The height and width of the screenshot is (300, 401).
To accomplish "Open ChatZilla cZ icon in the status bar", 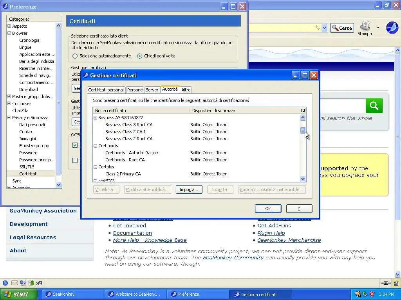I will pyautogui.click(x=39, y=283).
